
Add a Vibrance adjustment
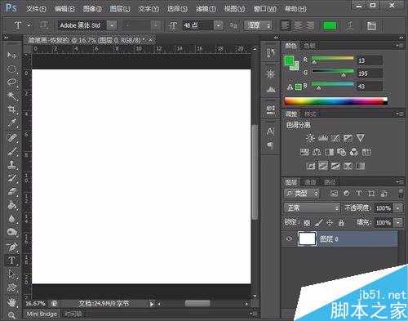point(361,138)
